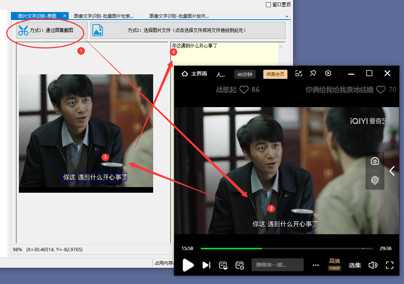The width and height of the screenshot is (404, 284).
Task: Like the 战歌起 comment heart
Action: pos(244,90)
